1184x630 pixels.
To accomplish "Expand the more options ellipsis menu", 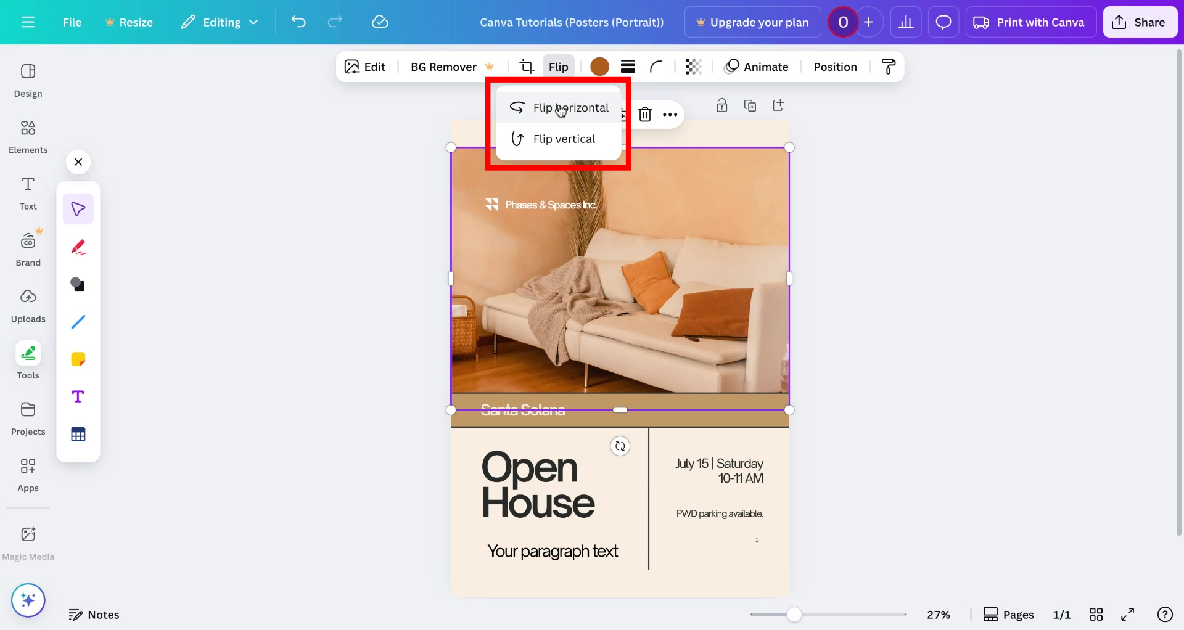I will (x=670, y=114).
